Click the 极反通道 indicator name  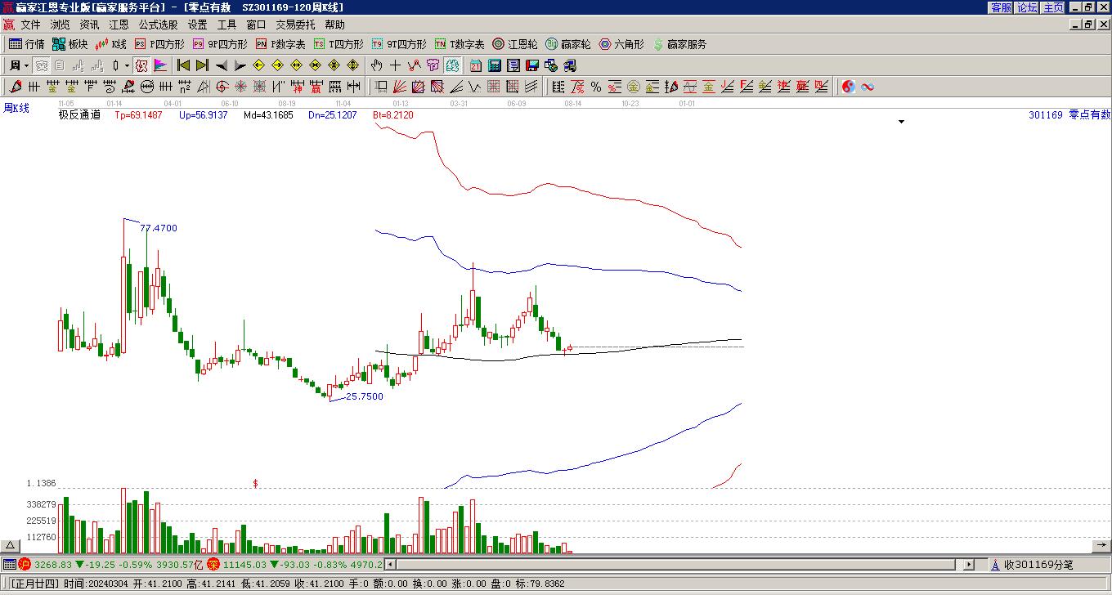point(79,115)
